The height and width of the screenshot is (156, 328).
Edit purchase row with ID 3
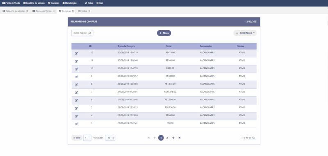(76, 124)
